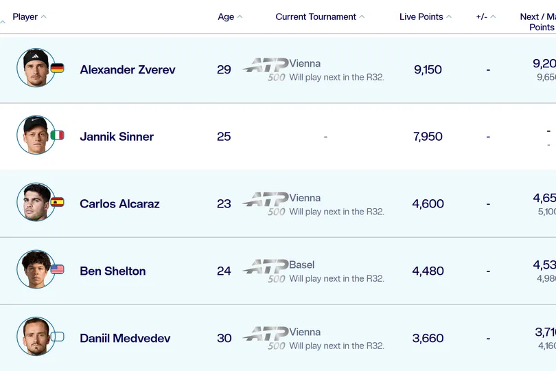Open Alexander Zverev's player profile link
556x371 pixels.
pyautogui.click(x=128, y=69)
